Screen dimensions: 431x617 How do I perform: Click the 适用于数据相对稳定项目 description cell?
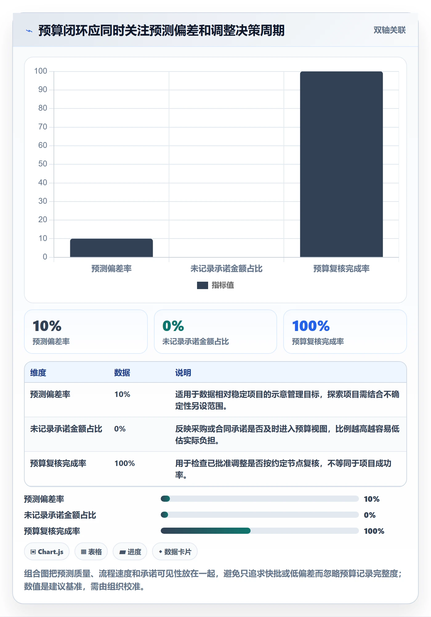[287, 400]
